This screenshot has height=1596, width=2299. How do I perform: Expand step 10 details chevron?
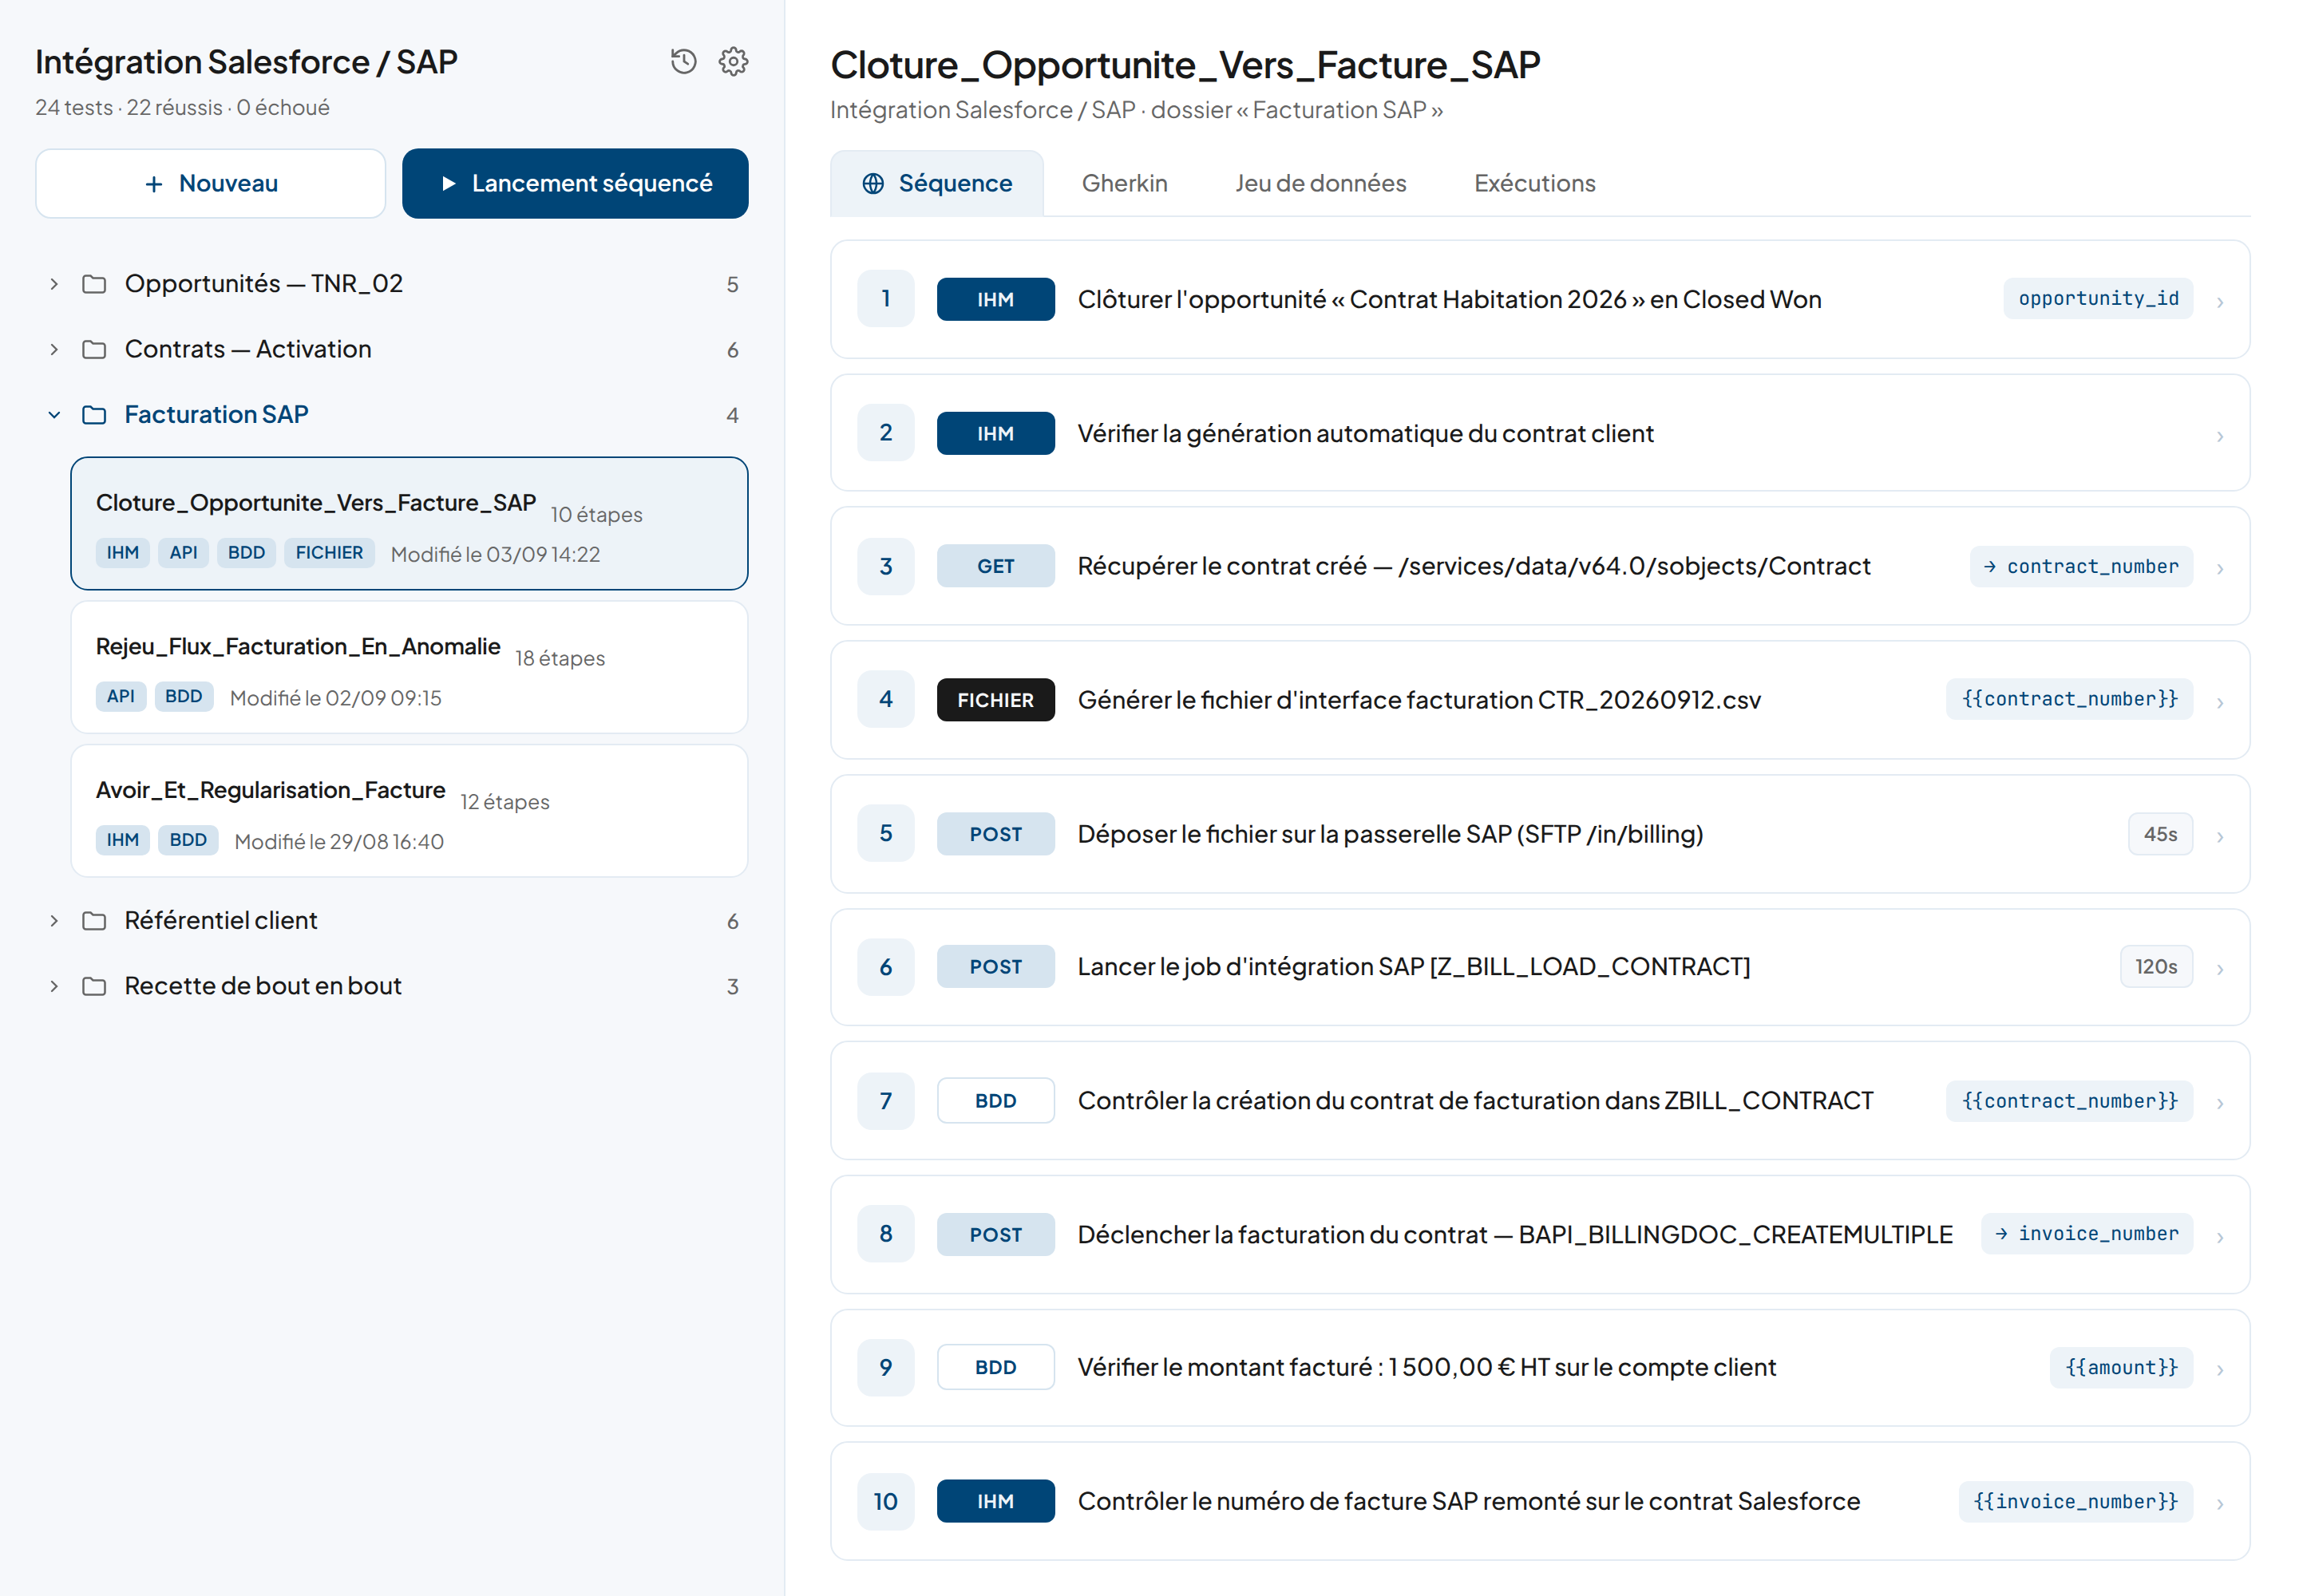pos(2220,1504)
